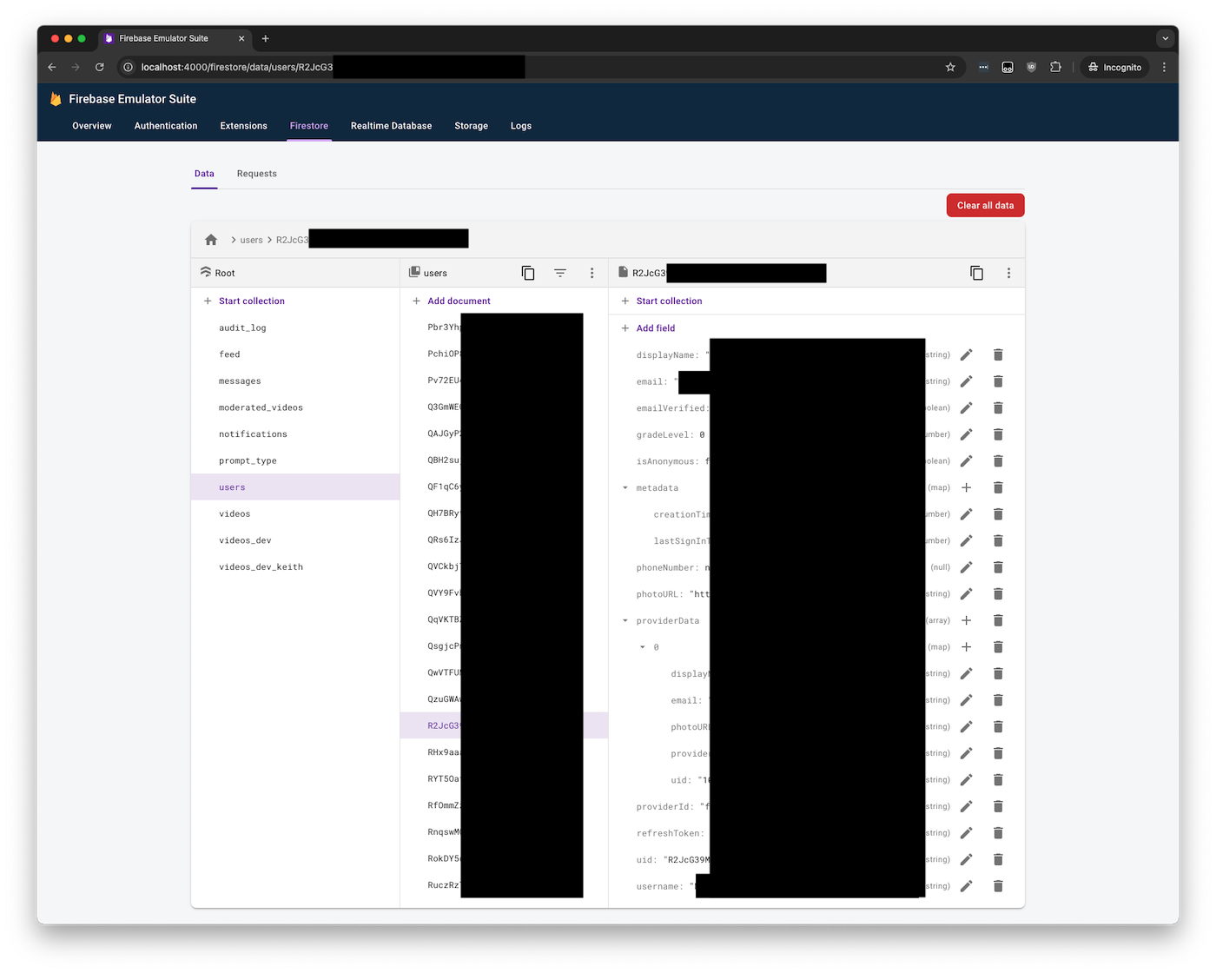Copy the users collection path
The width and height of the screenshot is (1216, 973).
tap(528, 273)
